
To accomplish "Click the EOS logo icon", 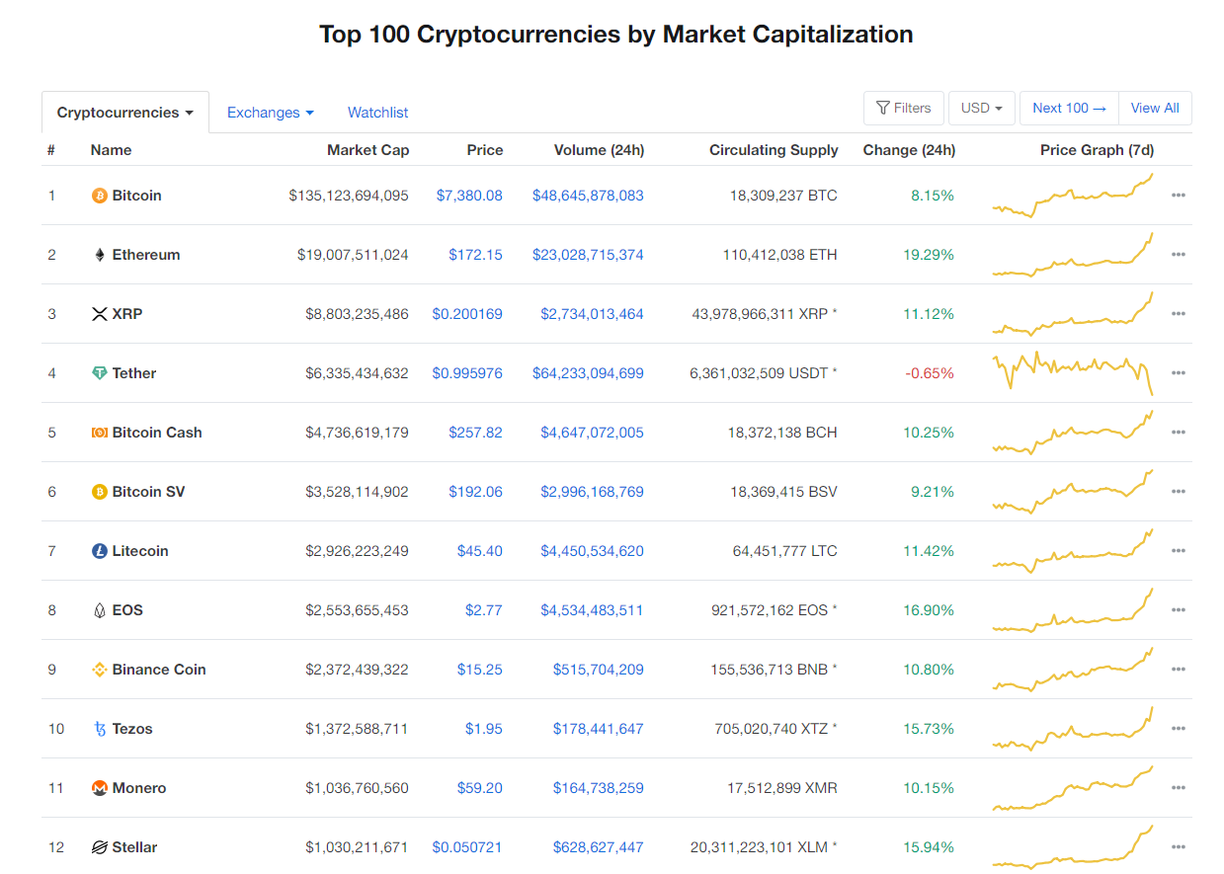I will (x=99, y=610).
